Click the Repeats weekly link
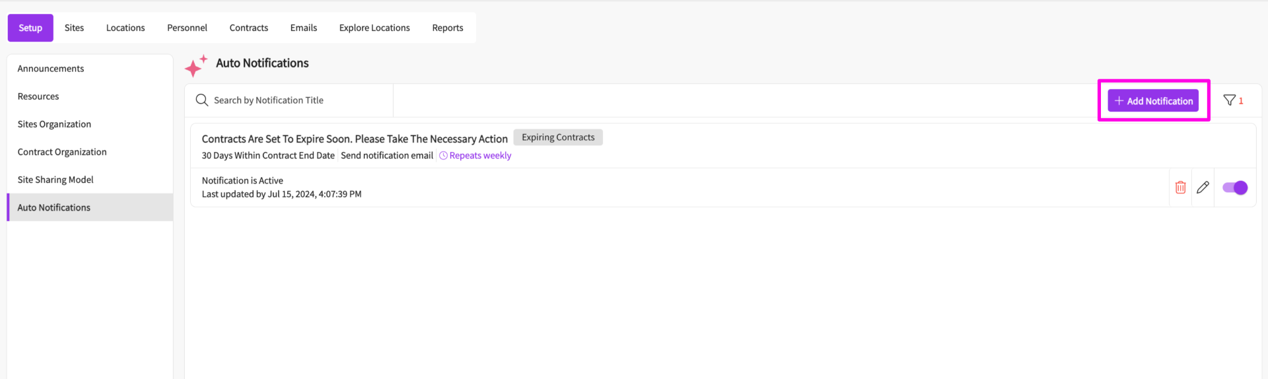1268x379 pixels. (480, 156)
